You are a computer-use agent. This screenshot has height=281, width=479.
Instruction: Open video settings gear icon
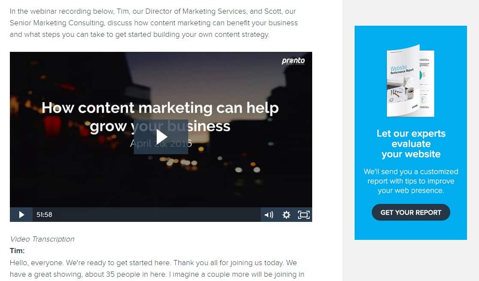click(286, 215)
